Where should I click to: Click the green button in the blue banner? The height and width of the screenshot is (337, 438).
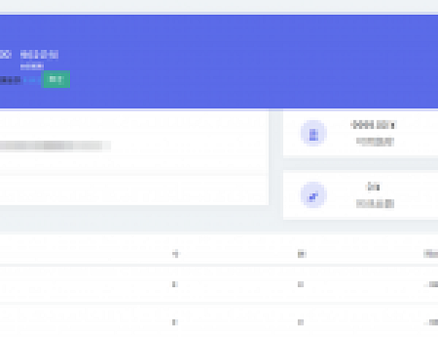click(57, 80)
